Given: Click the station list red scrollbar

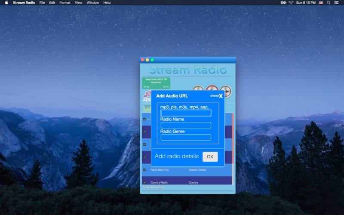Looking at the screenshot, I should (x=233, y=138).
